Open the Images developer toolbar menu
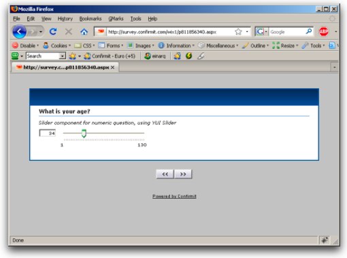Viewport: 347px width, 258px height. click(x=140, y=45)
